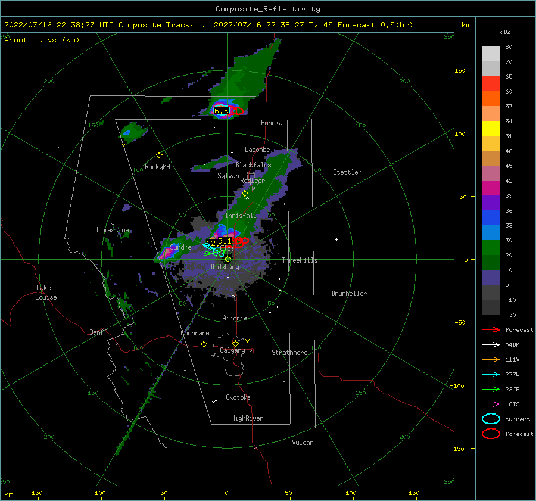The image size is (536, 501).
Task: Click the HighRiver city label
Action: point(247,418)
